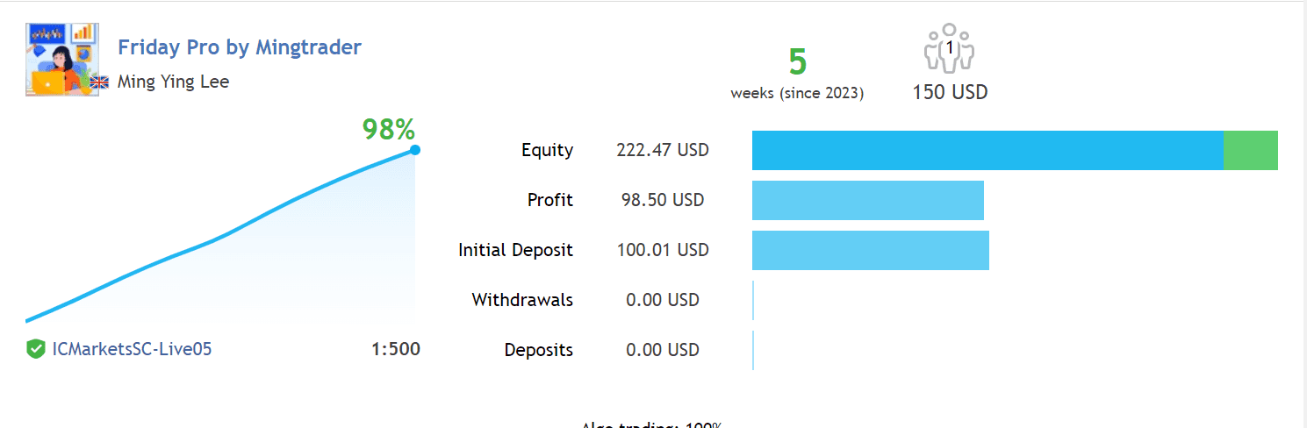Screen dimensions: 1307x428
Task: Click the green verified shield icon
Action: (36, 350)
